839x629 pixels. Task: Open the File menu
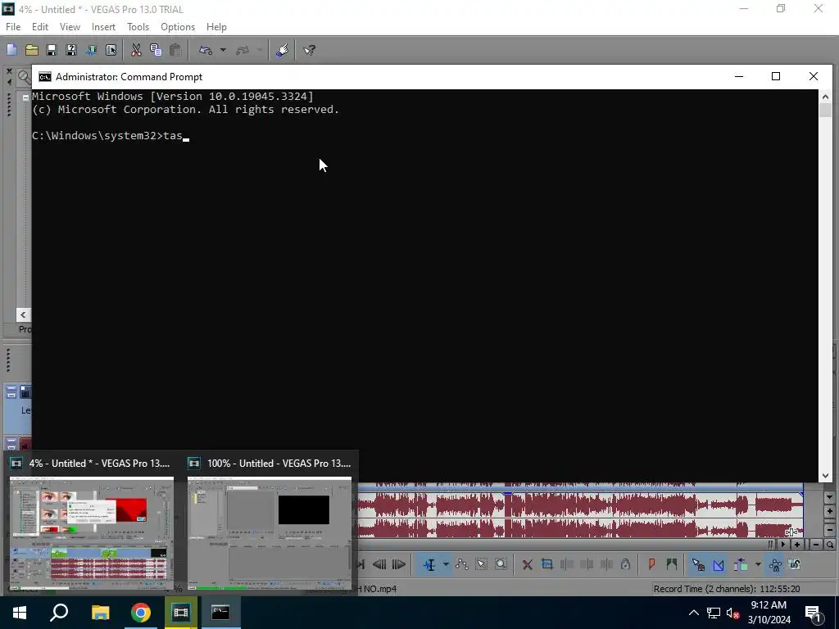click(13, 27)
